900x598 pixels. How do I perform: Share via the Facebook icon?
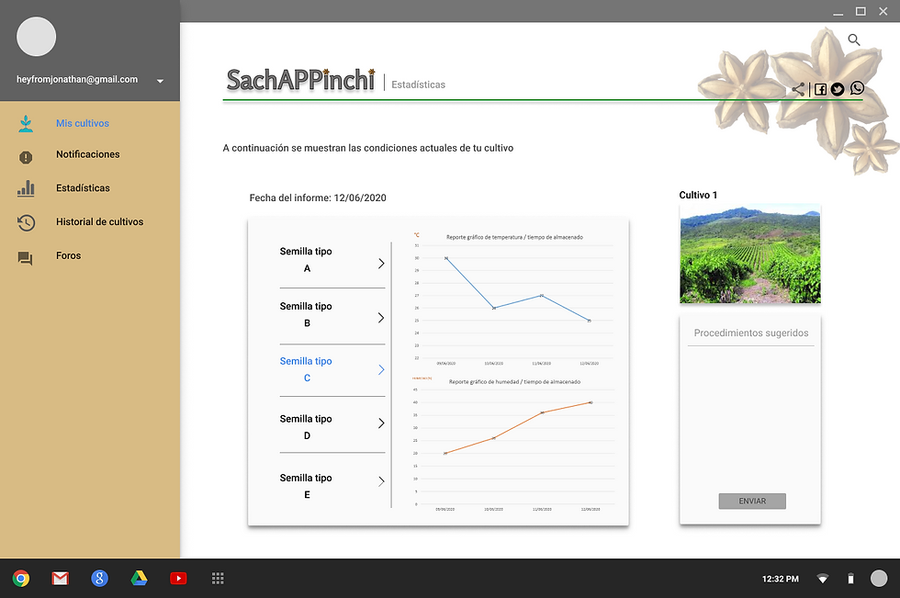(821, 89)
